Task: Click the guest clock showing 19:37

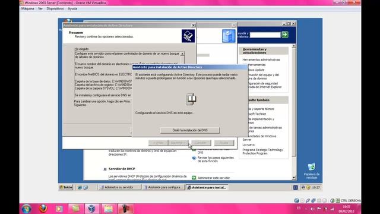Action: (x=316, y=187)
